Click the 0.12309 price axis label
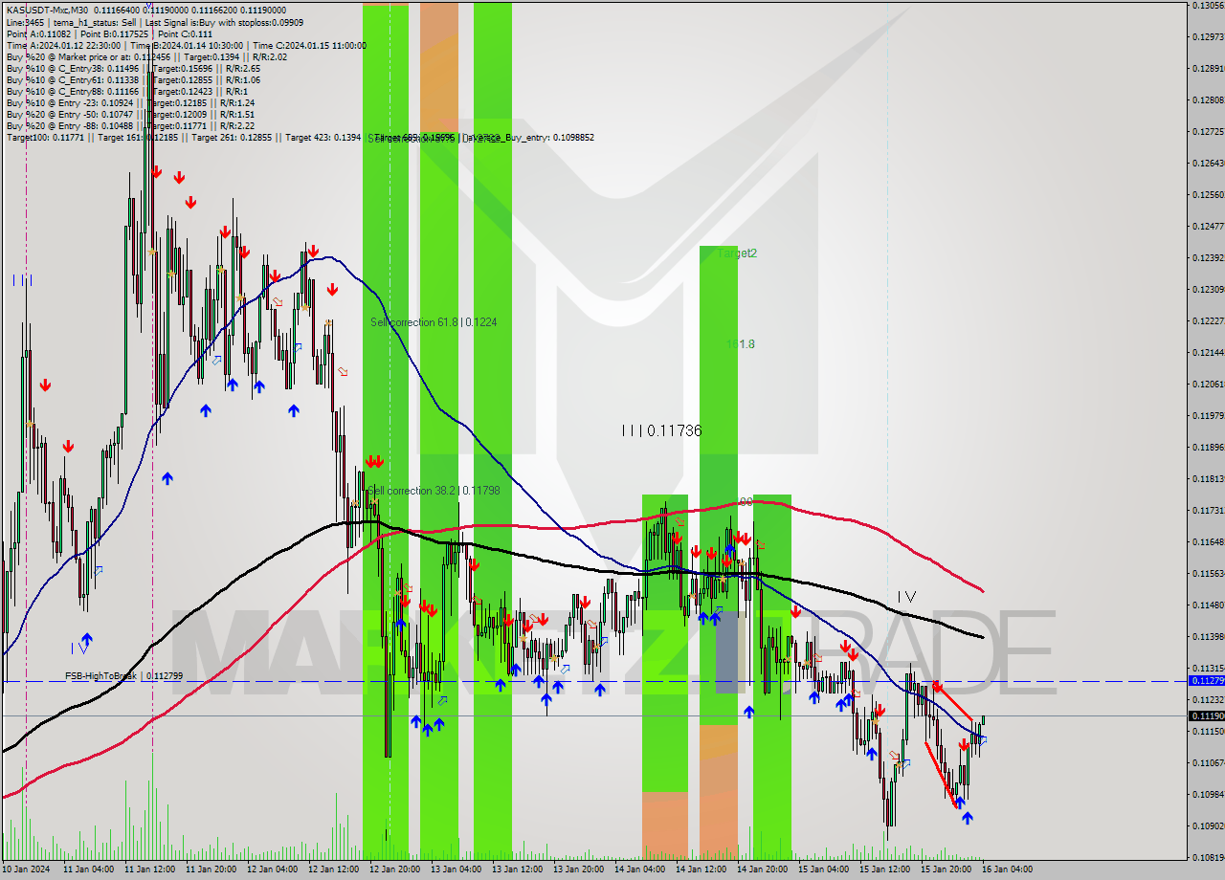Viewport: 1225px width, 880px height. click(x=1208, y=290)
